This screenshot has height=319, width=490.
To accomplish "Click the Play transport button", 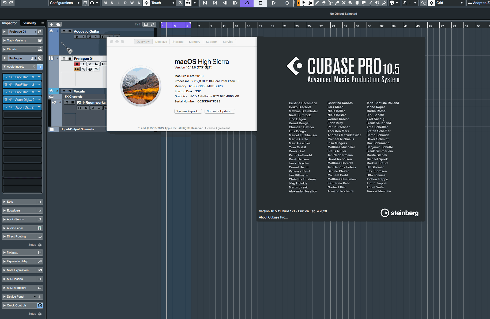I will click(x=274, y=3).
